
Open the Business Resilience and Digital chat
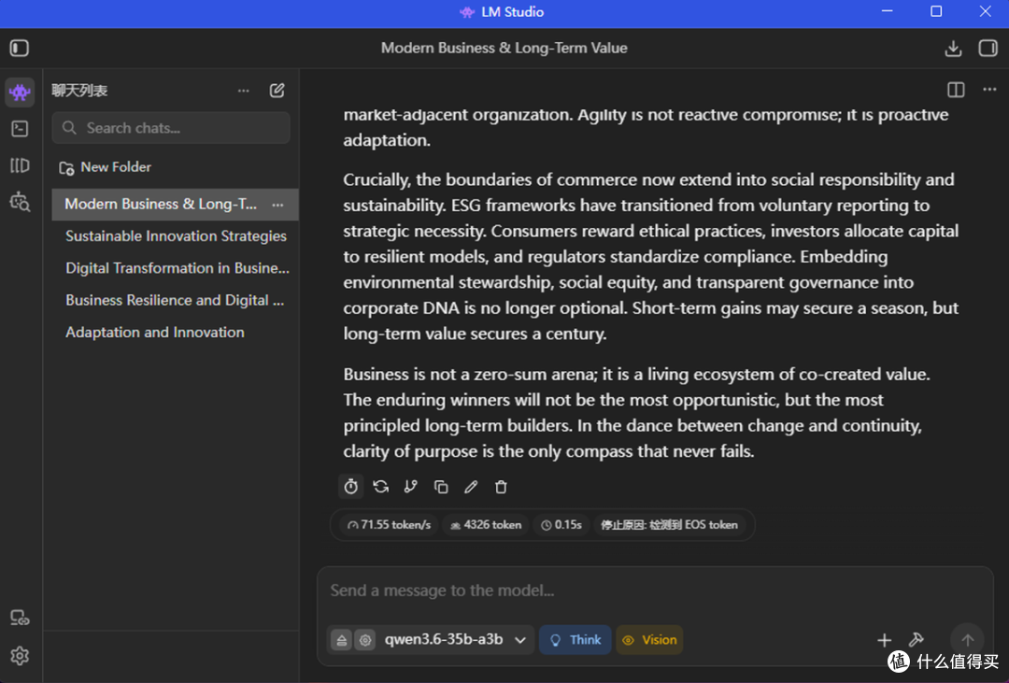tap(175, 301)
